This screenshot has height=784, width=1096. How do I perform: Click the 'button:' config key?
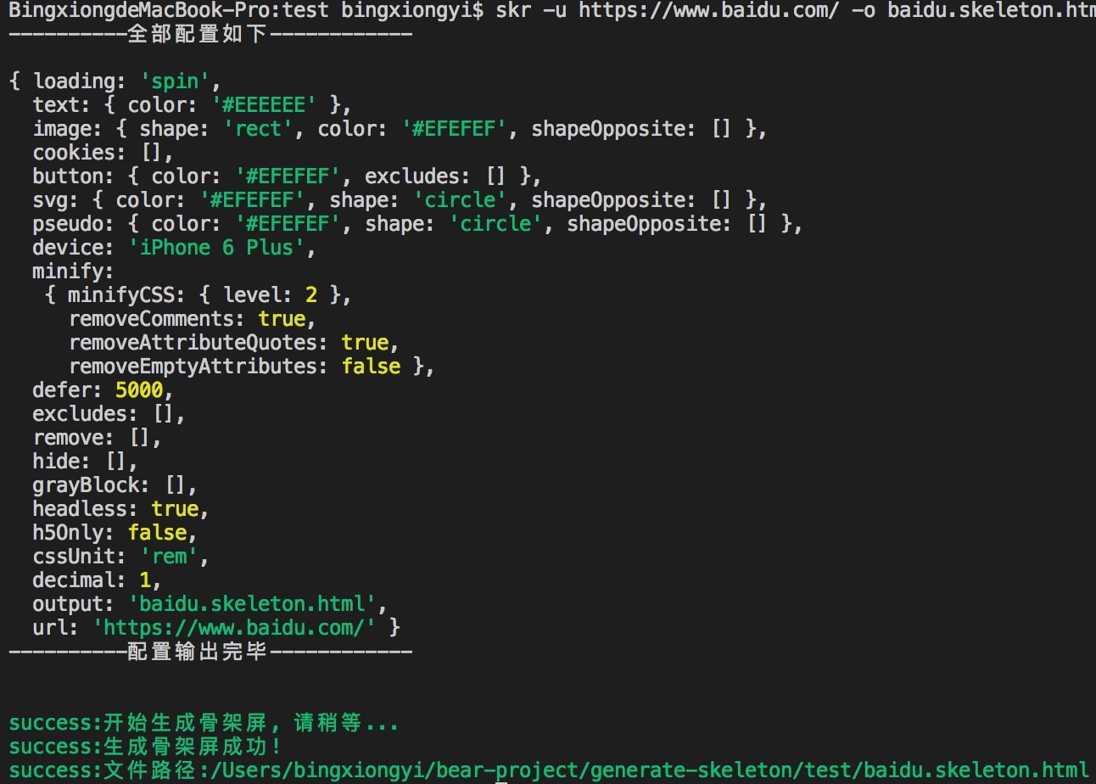point(74,176)
